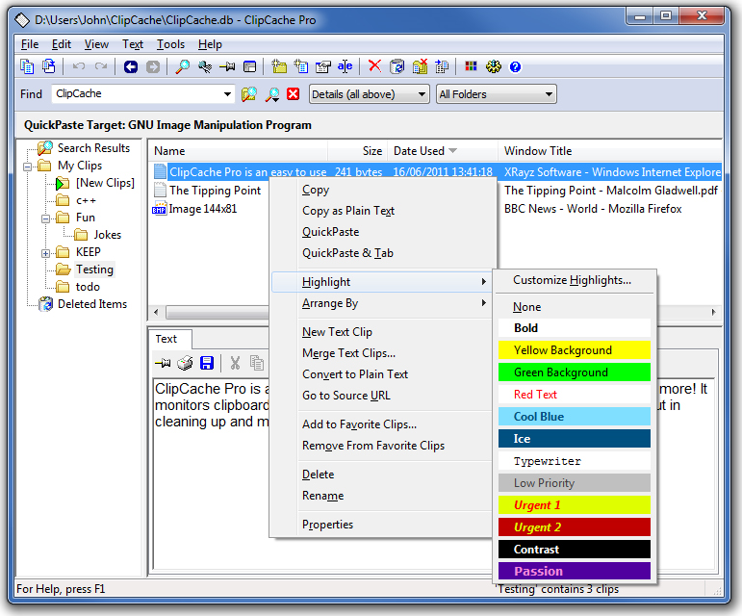Click the move clips toolbar icon
Image resolution: width=742 pixels, height=616 pixels.
tap(442, 66)
